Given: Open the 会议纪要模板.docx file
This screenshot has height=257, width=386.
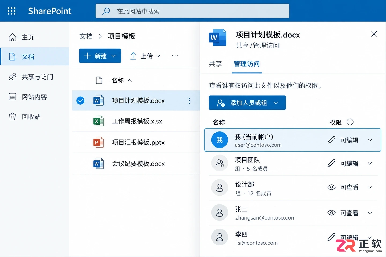Looking at the screenshot, I should (x=138, y=164).
